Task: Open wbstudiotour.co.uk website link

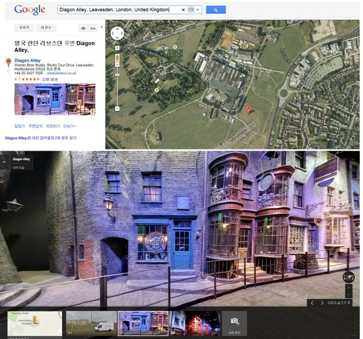Action: [61, 73]
